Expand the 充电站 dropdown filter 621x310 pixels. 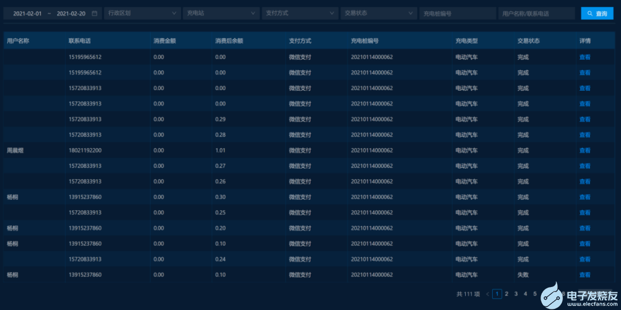(x=221, y=13)
